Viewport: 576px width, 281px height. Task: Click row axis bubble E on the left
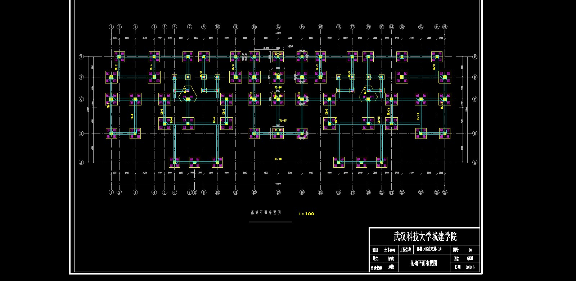tap(81, 57)
